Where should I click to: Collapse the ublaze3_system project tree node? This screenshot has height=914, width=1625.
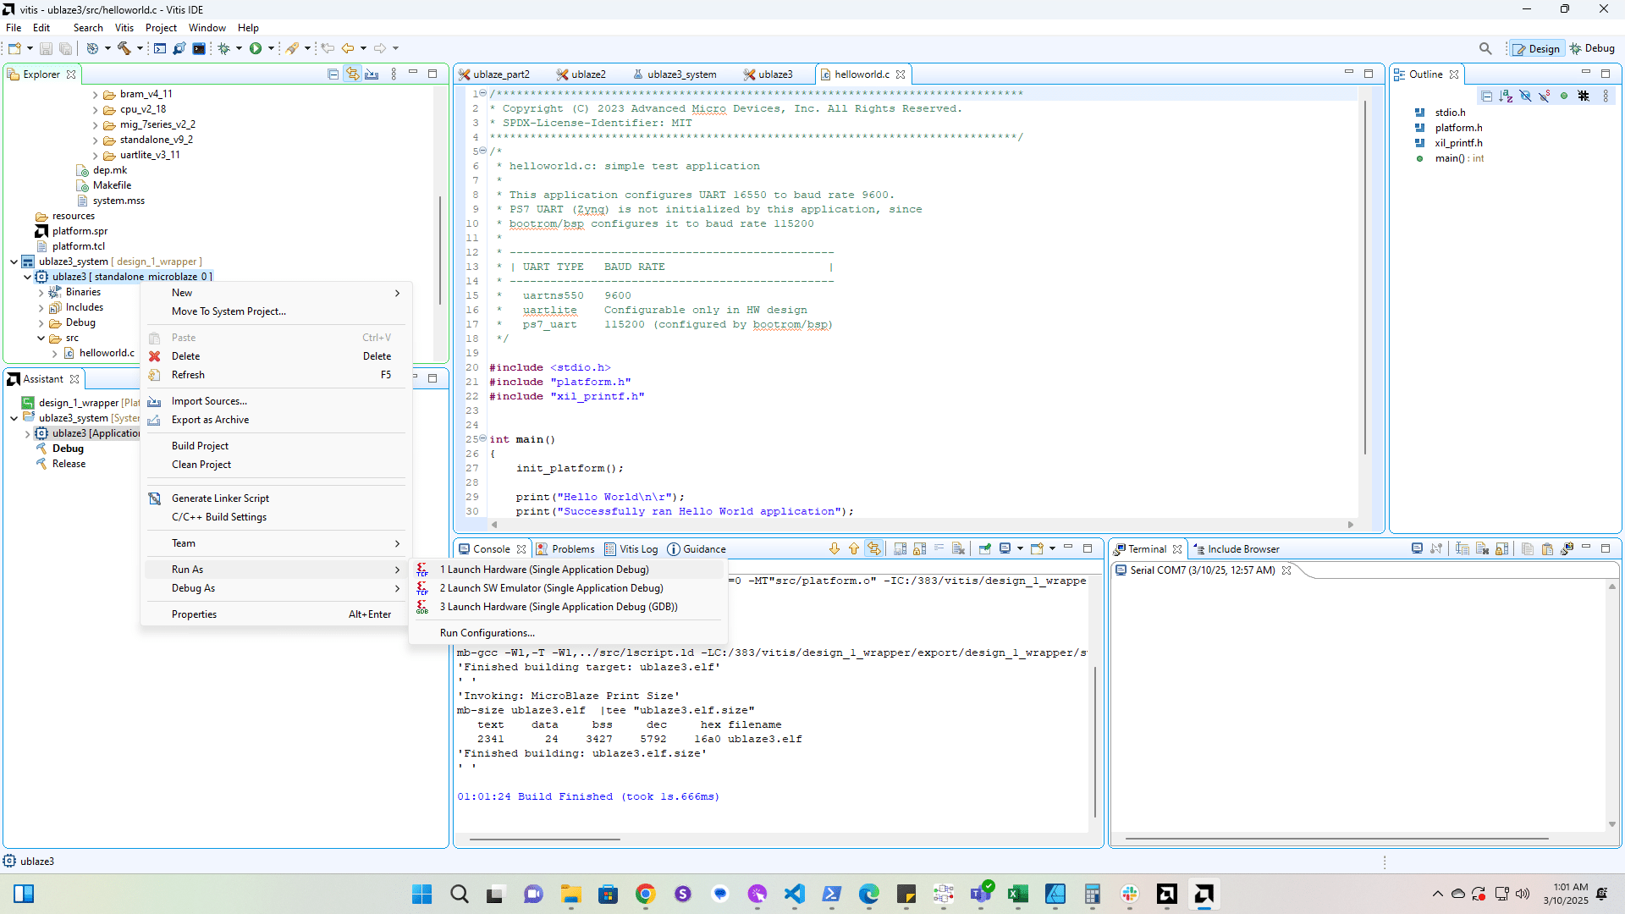[14, 262]
